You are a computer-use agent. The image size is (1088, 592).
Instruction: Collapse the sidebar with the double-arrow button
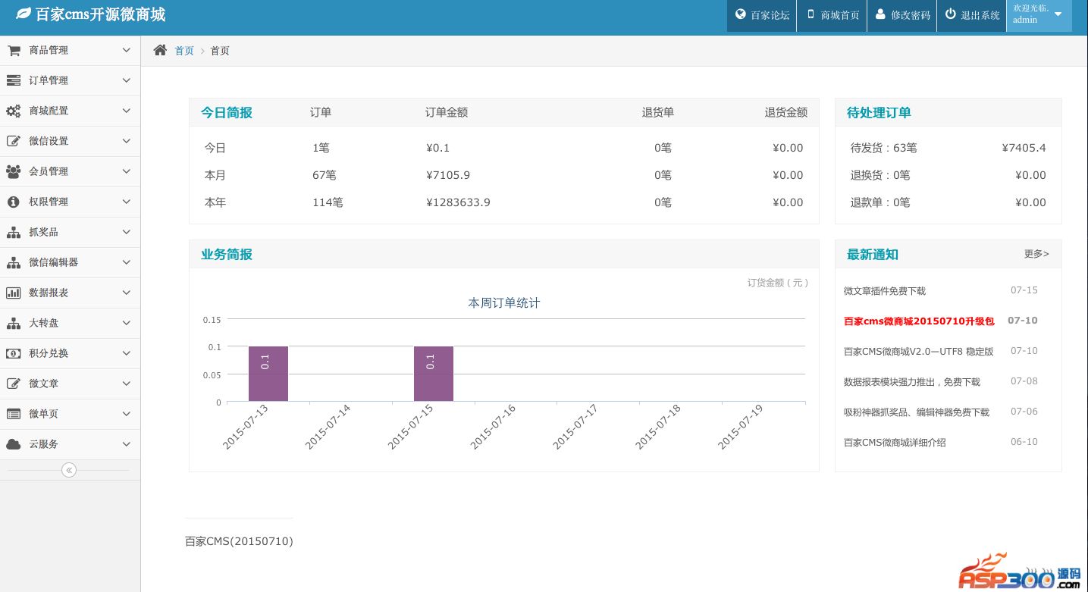[69, 470]
